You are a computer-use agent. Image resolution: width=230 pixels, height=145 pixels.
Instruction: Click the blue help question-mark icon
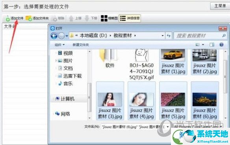pos(221,45)
